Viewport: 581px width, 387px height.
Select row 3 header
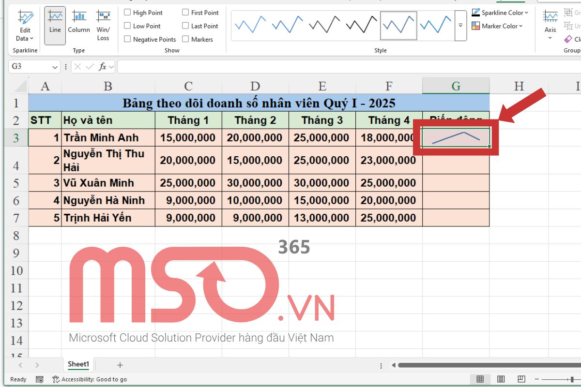[x=16, y=138]
